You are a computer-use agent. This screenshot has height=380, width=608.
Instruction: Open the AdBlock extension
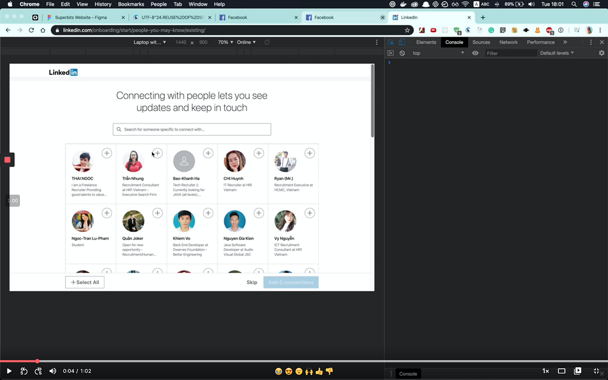(550, 30)
